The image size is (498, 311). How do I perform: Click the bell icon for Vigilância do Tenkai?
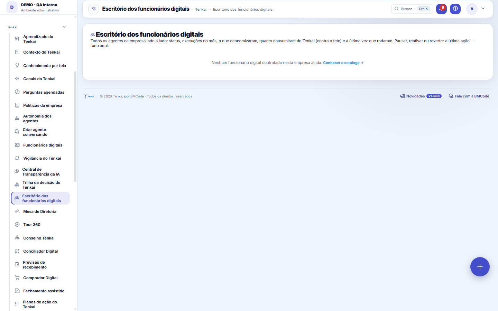(x=17, y=158)
